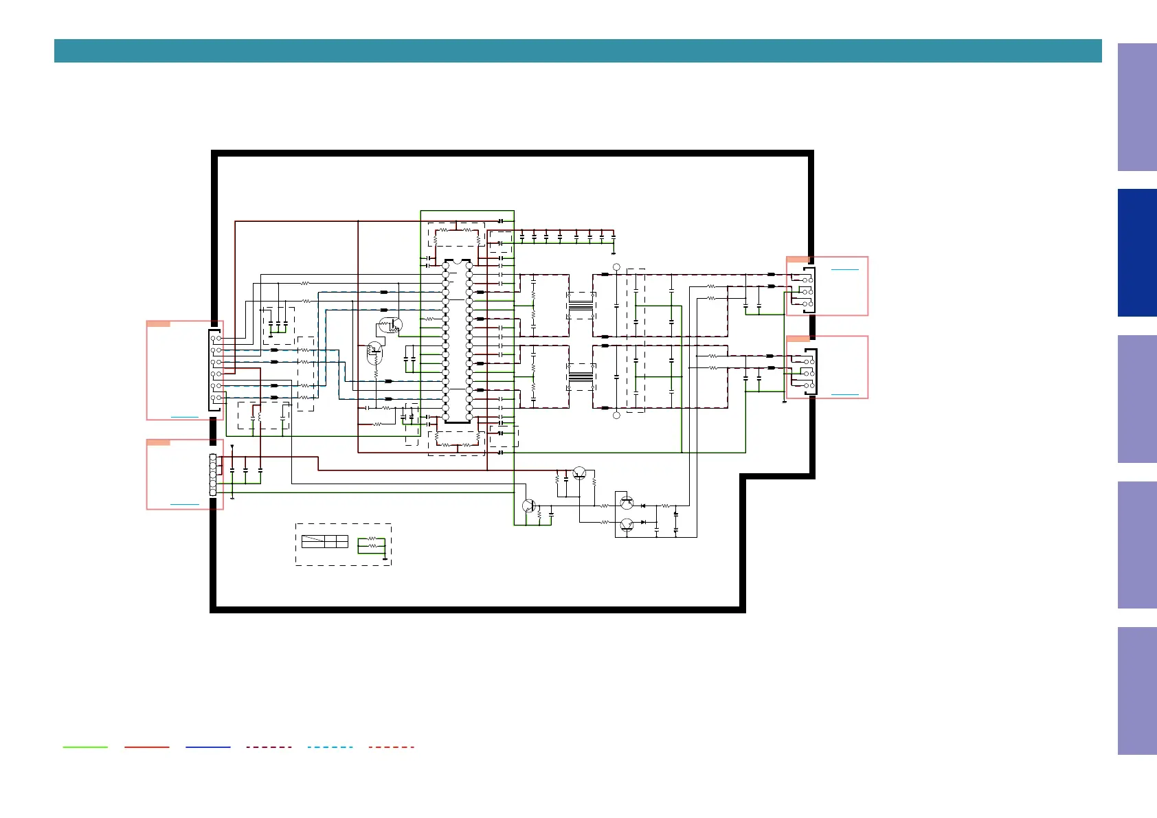Follow the blue link in bottom-left connector box
This screenshot has width=1157, height=818.
click(184, 505)
